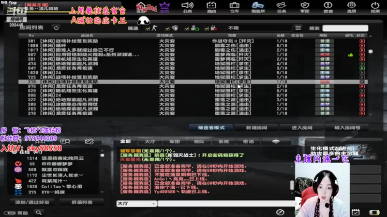Refresh the room list with the circular arrow
Viewport: 387px width, 217px height.
[x=56, y=28]
